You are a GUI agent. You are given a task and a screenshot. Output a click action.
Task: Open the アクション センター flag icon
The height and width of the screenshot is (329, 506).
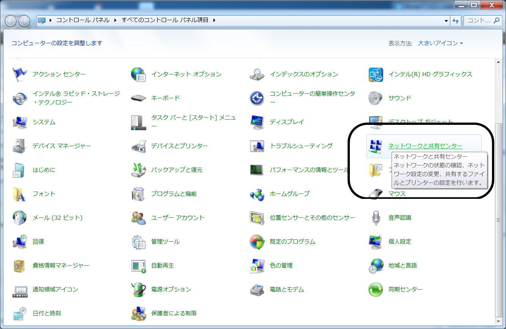click(x=20, y=74)
